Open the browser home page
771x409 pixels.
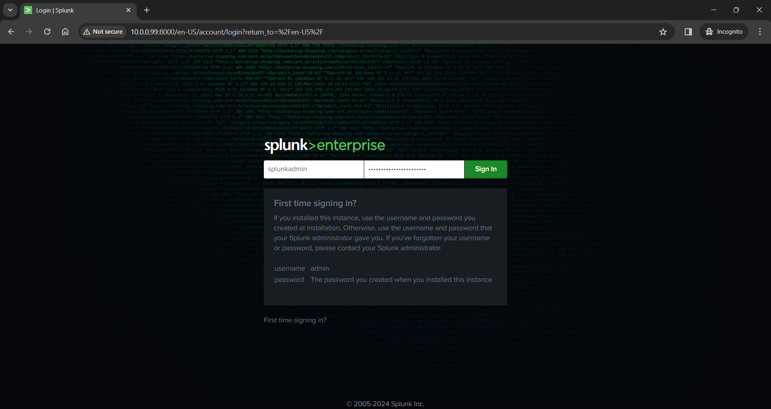[x=65, y=32]
